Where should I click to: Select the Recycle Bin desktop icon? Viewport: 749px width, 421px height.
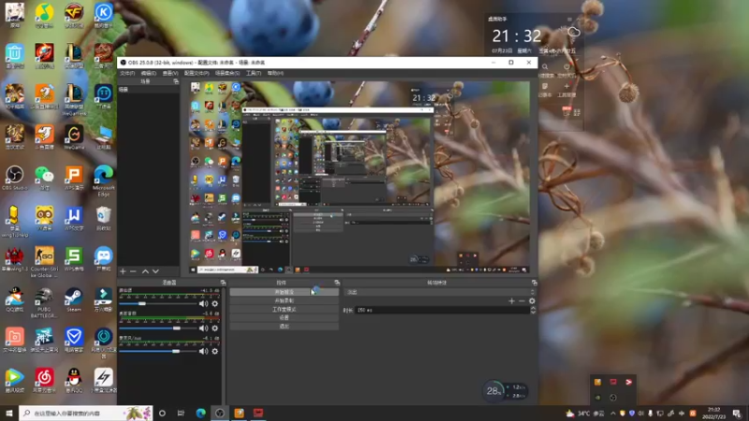tap(103, 218)
